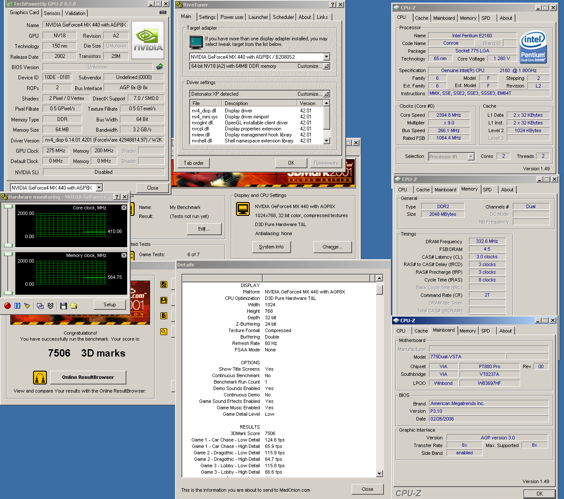The image size is (564, 499).
Task: Click yellow monitor icon in Display and CPU Settings
Action: coord(243,209)
